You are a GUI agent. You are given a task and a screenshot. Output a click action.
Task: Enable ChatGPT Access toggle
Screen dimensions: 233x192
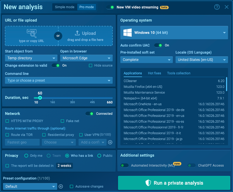(x=192, y=166)
